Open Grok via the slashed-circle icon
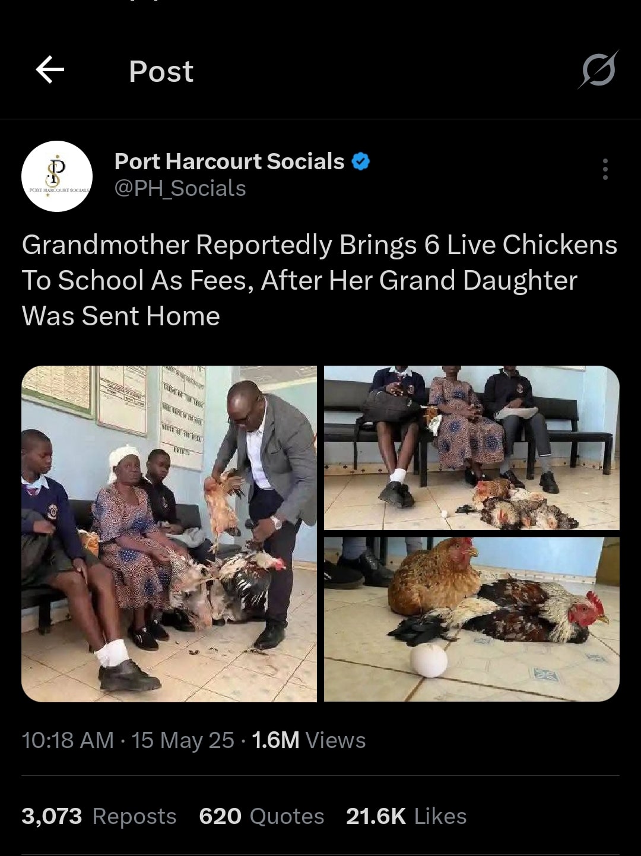 pos(598,70)
